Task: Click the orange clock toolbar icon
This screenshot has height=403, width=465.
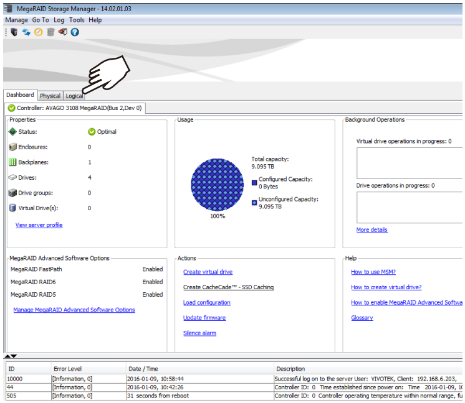Action: pyautogui.click(x=39, y=32)
